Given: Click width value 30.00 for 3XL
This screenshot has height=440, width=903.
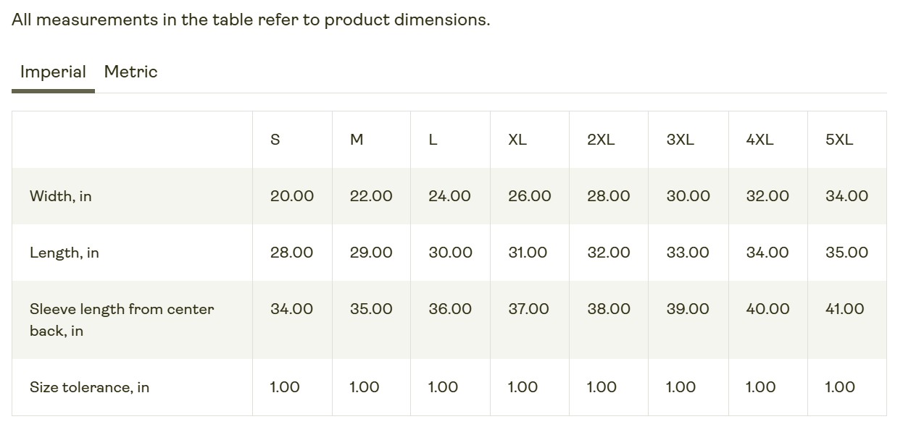Looking at the screenshot, I should [x=688, y=196].
